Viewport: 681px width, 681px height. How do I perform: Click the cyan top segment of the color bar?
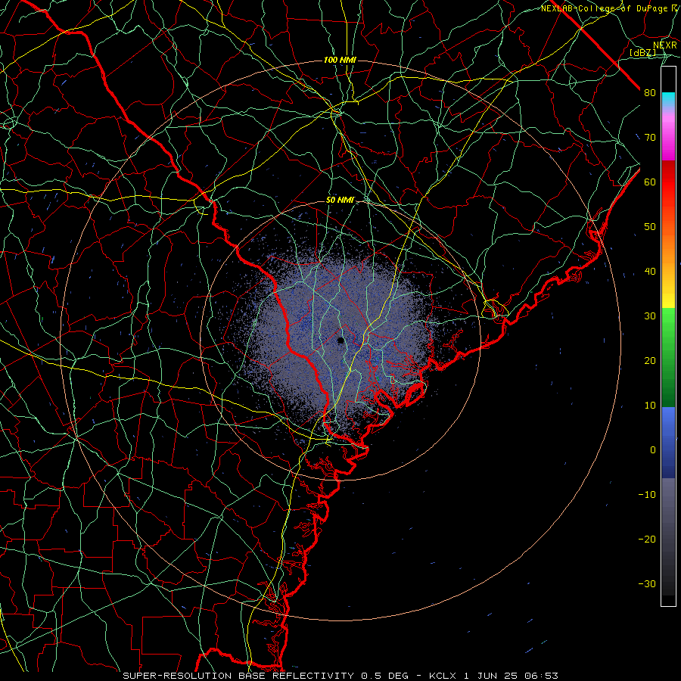click(x=668, y=100)
